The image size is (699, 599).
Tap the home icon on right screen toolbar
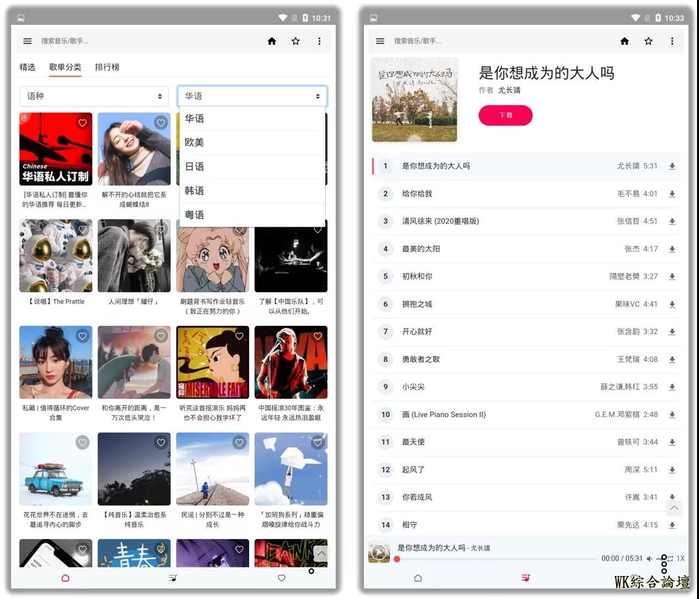625,41
